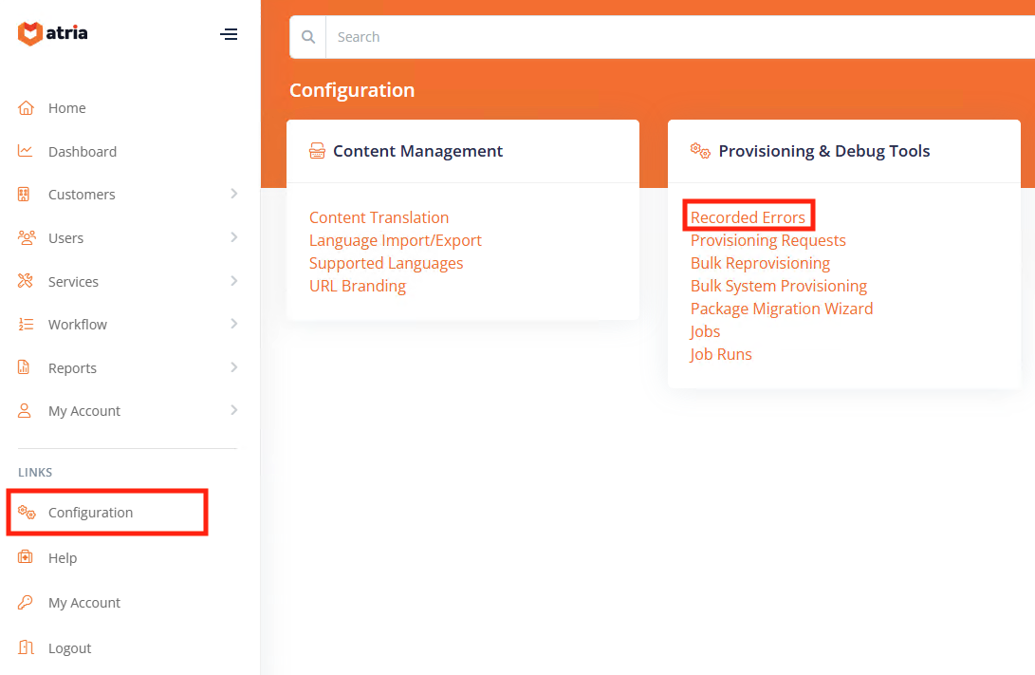Click the Configuration gears icon in sidebar
This screenshot has height=675, width=1035.
[x=28, y=513]
